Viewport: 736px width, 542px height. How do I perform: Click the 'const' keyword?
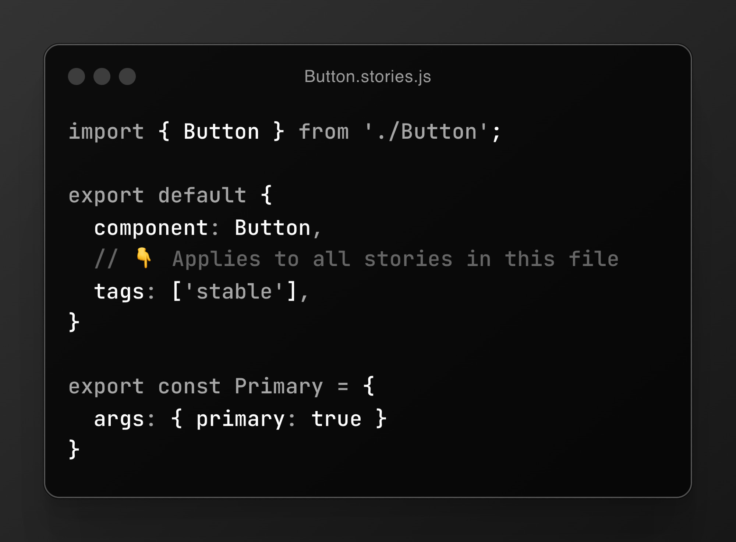[x=190, y=386]
